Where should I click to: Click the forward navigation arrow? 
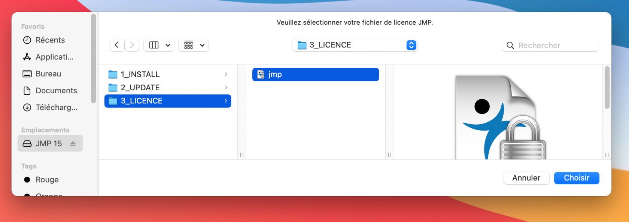click(x=132, y=45)
